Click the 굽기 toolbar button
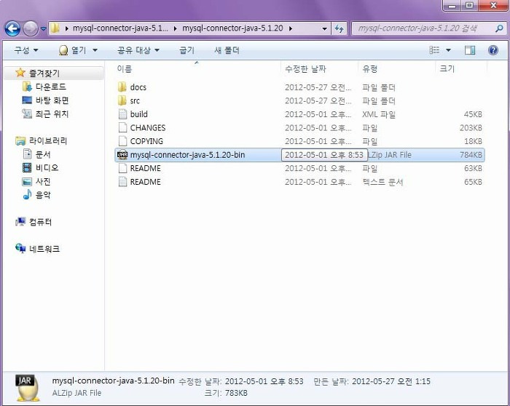Viewport: 510px width, 406px height. pos(187,50)
